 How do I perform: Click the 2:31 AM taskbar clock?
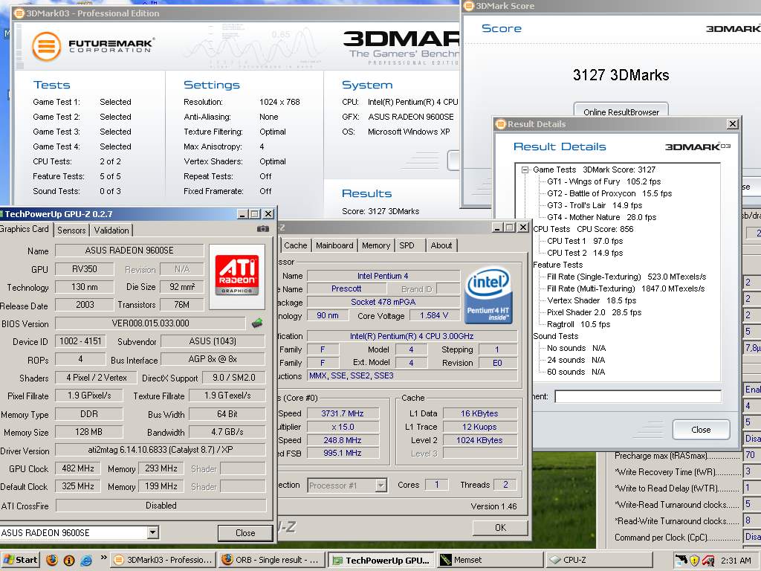[x=736, y=561]
